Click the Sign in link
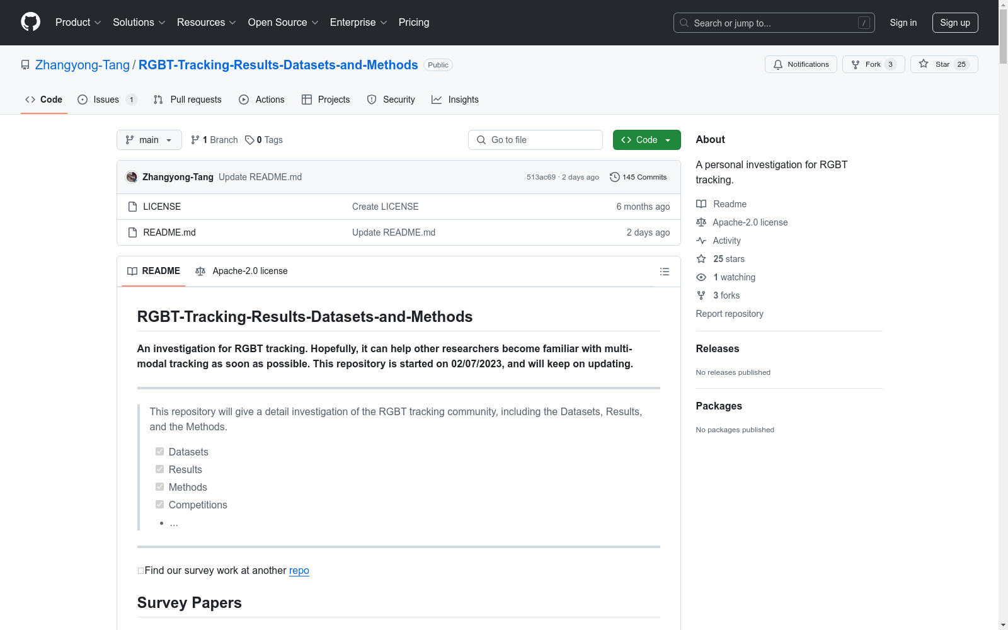 903,23
